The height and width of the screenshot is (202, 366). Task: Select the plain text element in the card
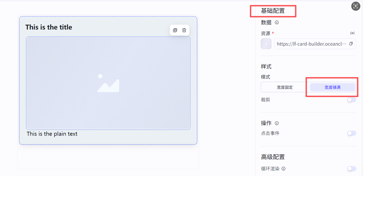52,134
